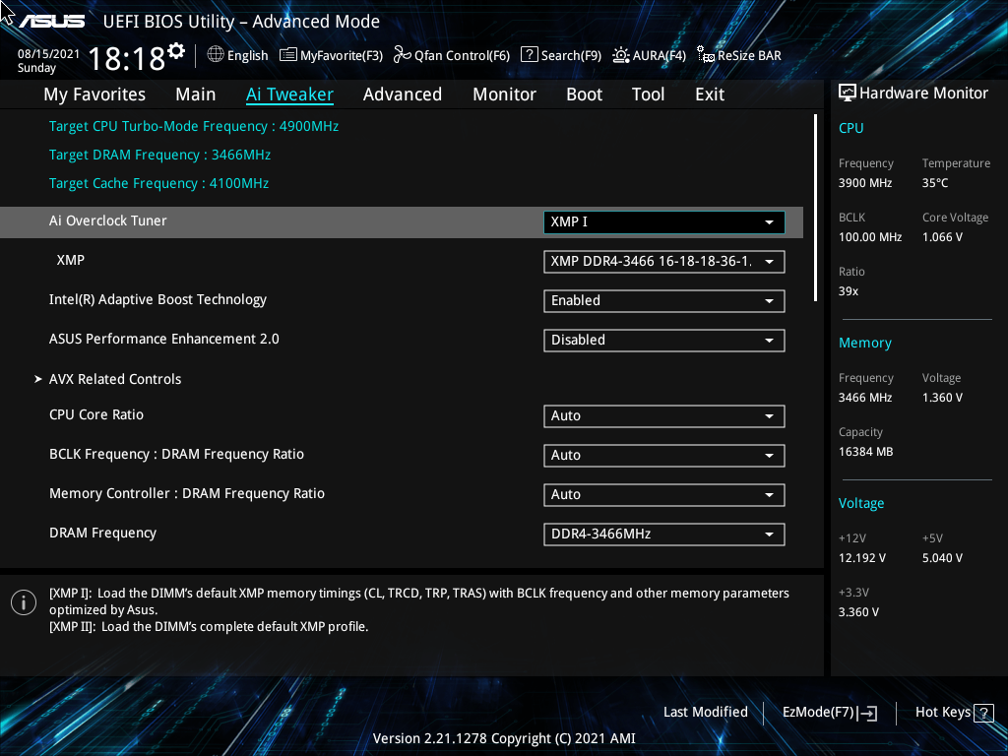Click the gear icon next to the clock
Viewport: 1008px width, 756px height.
pos(176,51)
